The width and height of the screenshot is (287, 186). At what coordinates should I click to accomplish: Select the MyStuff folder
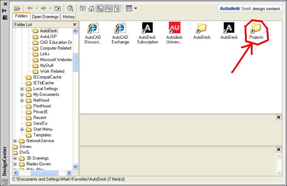pos(43,65)
